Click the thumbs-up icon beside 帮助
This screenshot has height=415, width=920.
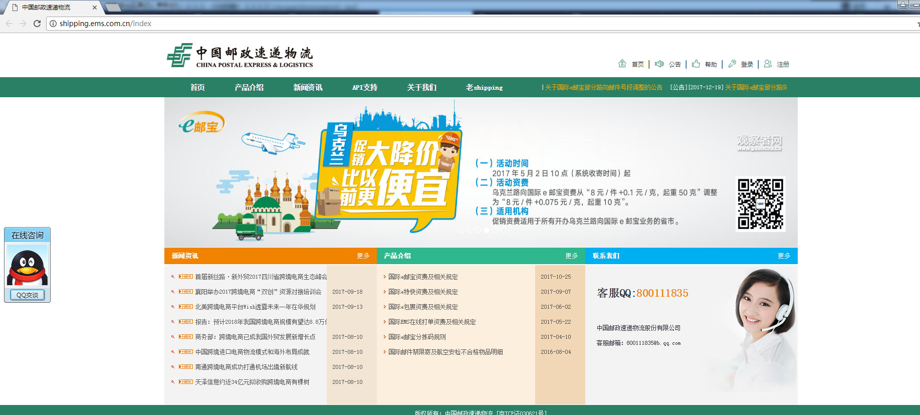[x=696, y=64]
